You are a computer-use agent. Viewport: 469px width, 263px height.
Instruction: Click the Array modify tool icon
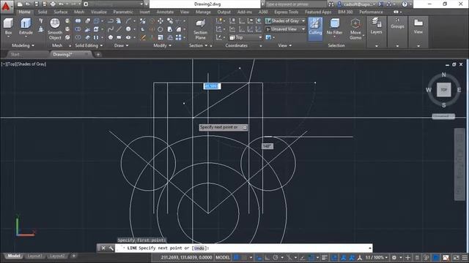pyautogui.click(x=179, y=37)
